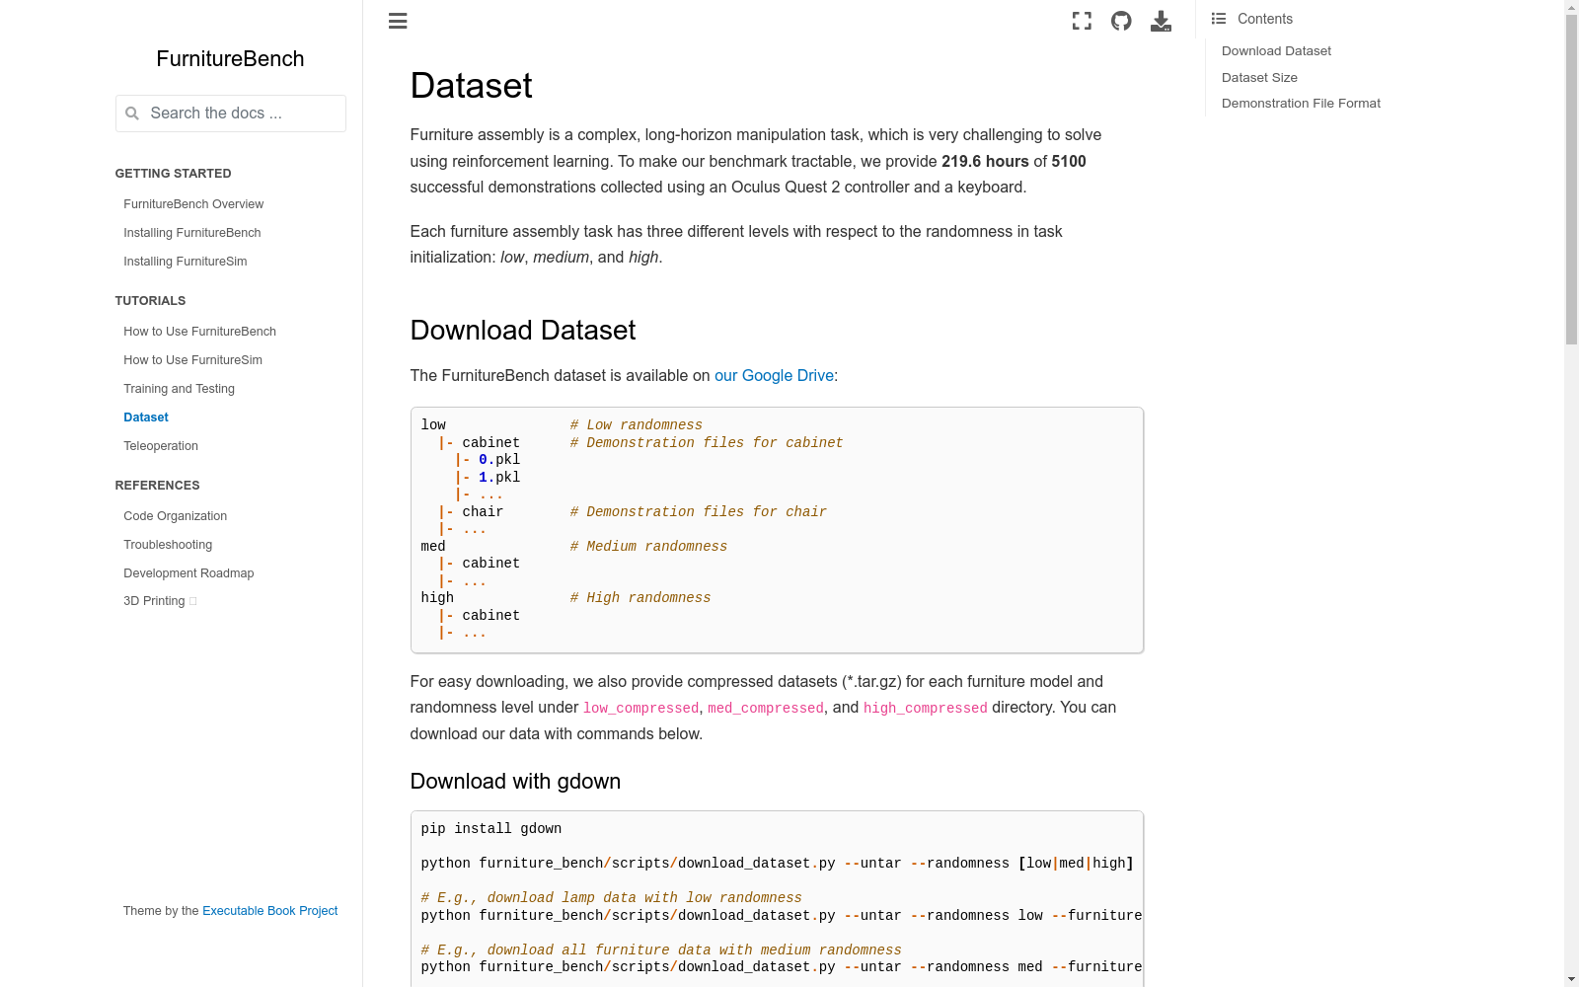Click the scrollbar up arrow
This screenshot has height=987, width=1579.
click(x=1571, y=7)
